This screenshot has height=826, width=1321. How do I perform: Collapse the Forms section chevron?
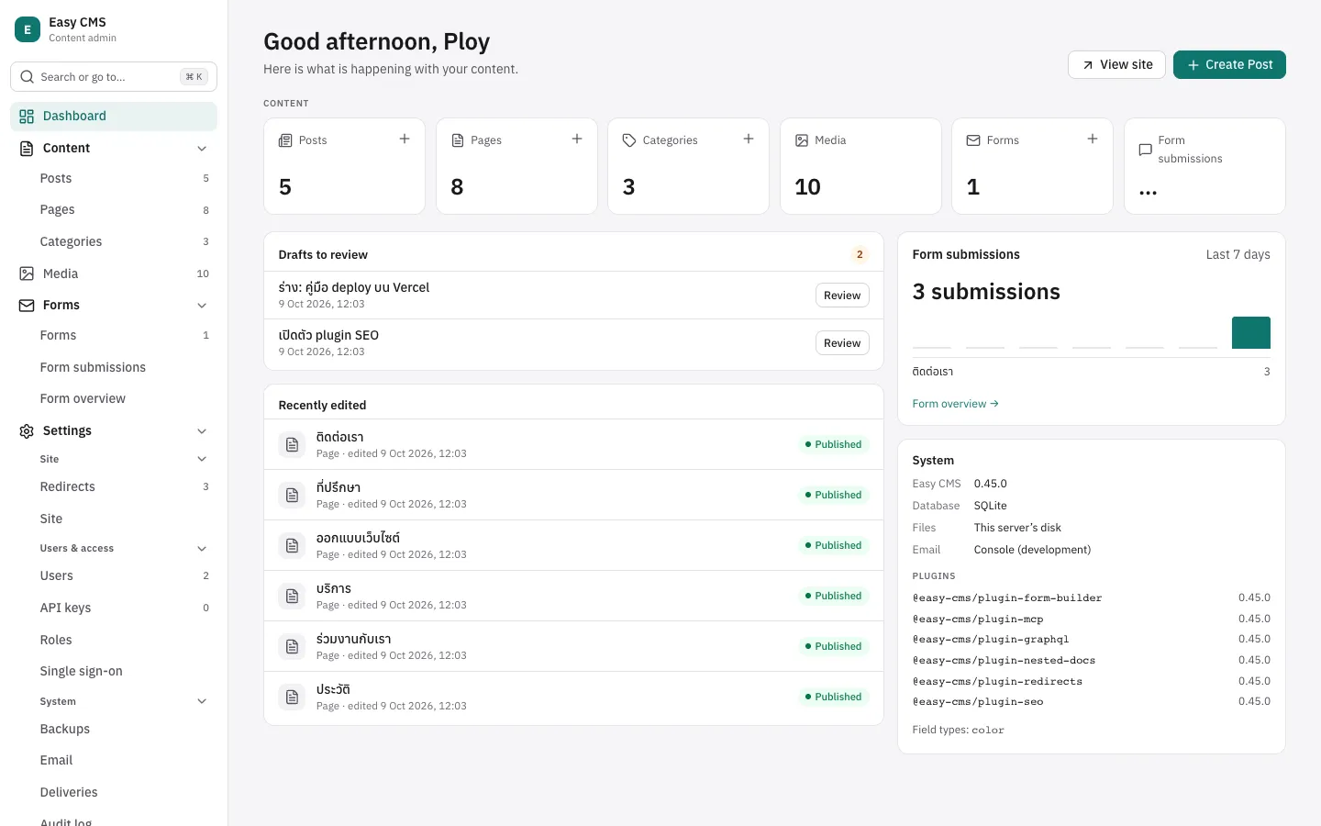pos(202,306)
